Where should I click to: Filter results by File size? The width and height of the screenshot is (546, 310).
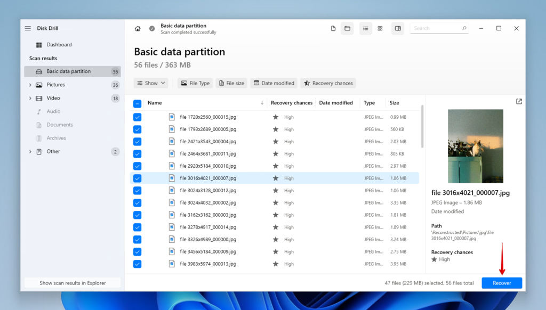(231, 83)
